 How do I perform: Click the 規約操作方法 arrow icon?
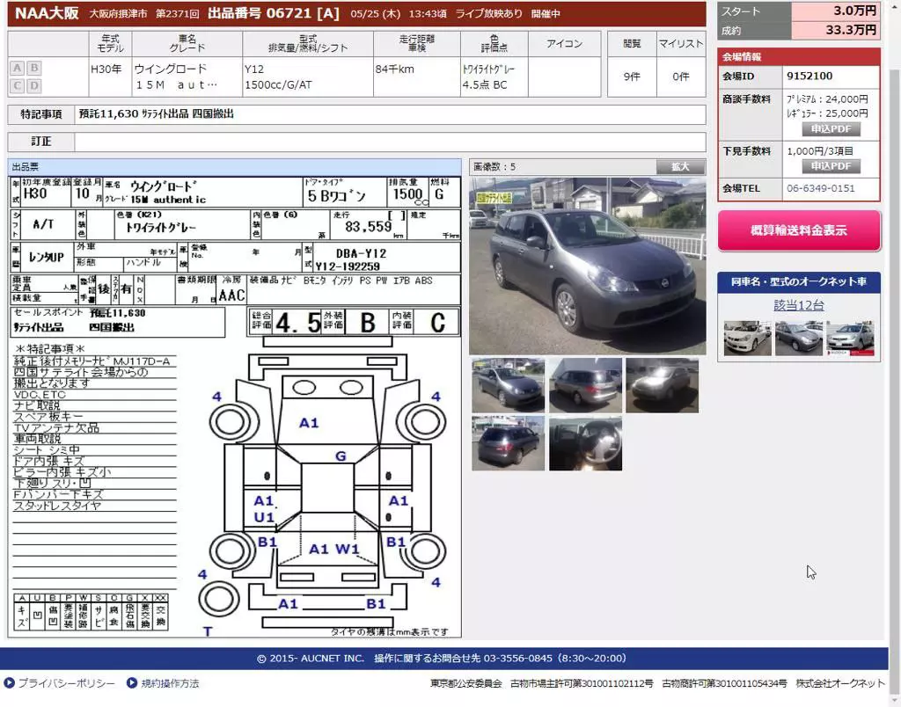132,683
